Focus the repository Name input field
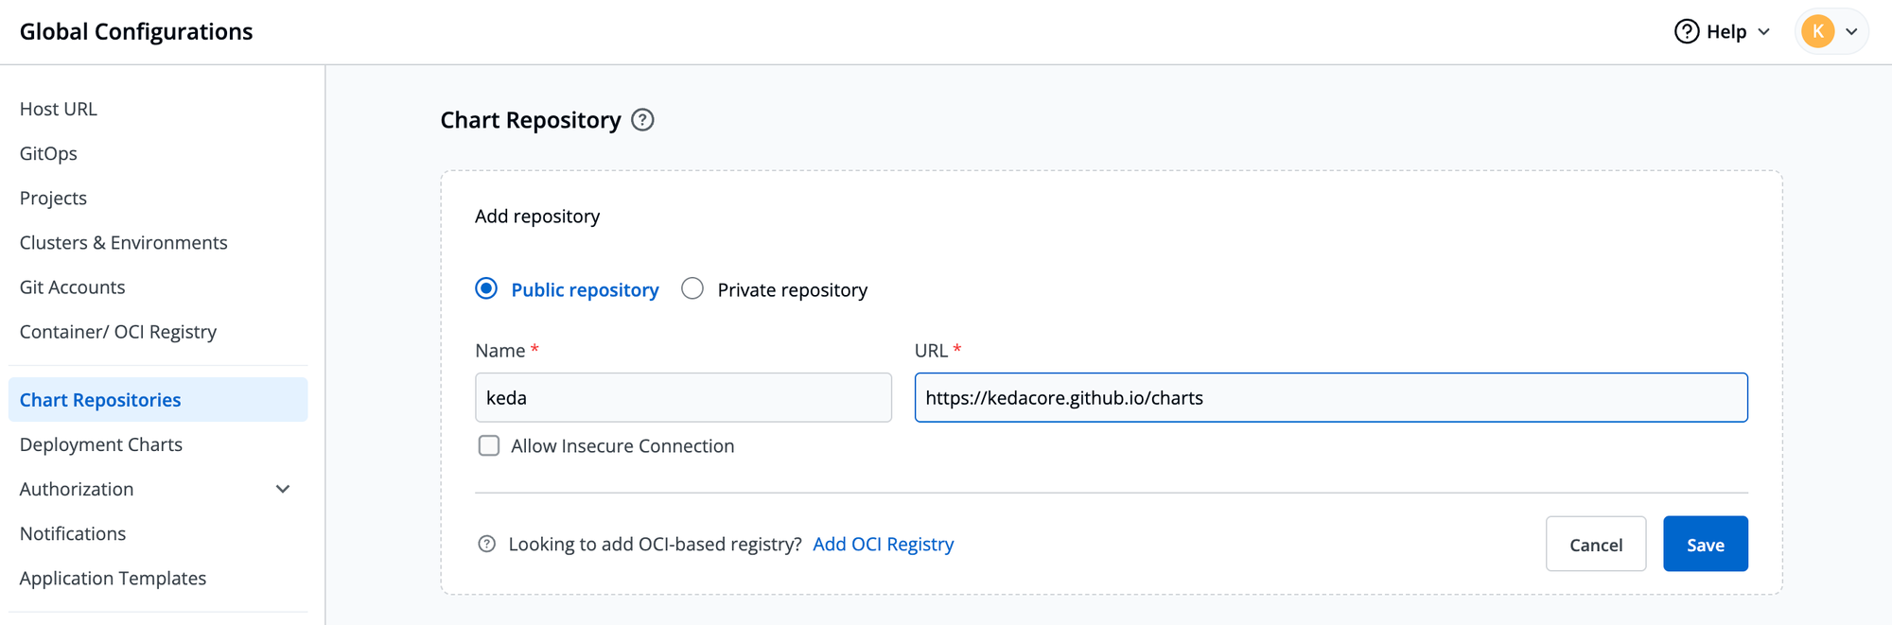1892x625 pixels. point(683,397)
